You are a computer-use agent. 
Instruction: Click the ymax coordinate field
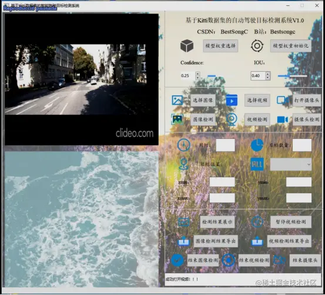tap(299, 198)
